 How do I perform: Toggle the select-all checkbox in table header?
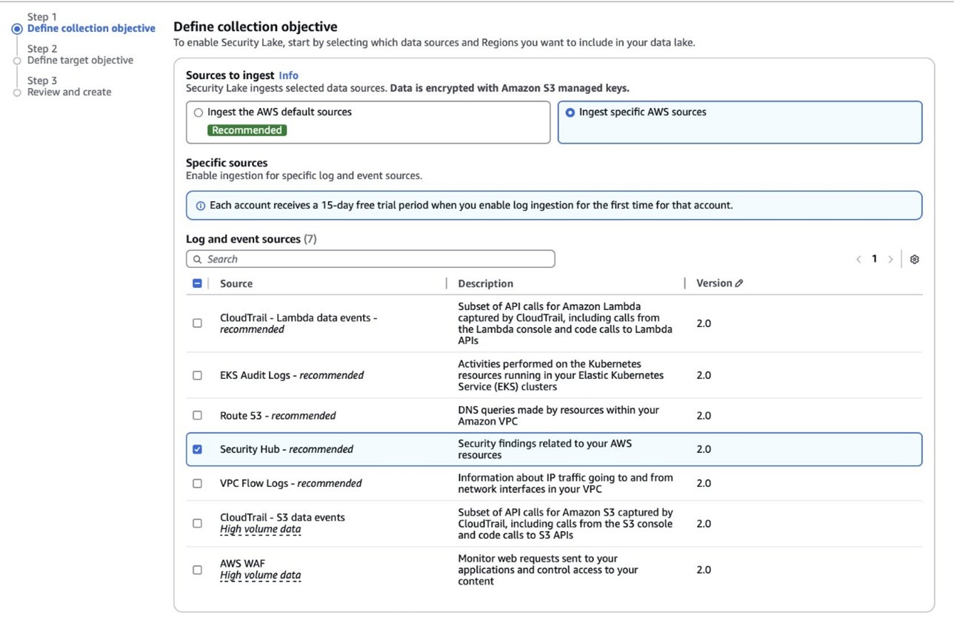(x=197, y=283)
